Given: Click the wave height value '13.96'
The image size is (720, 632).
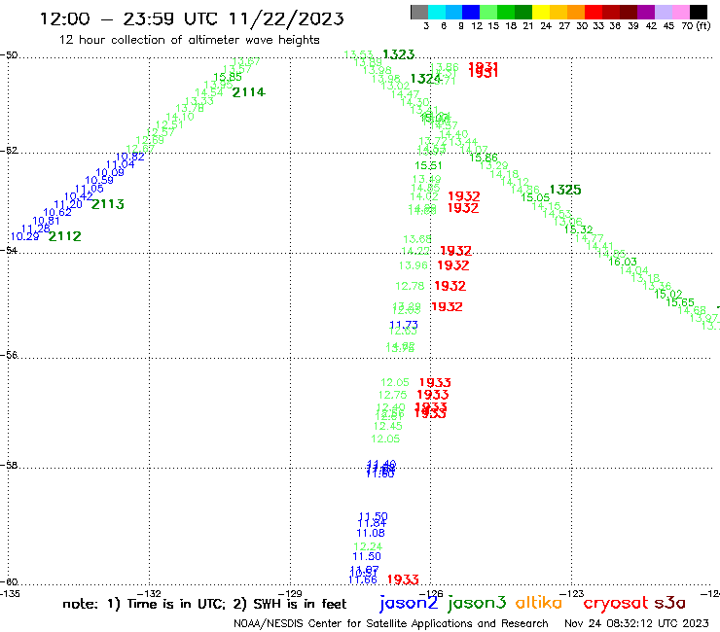Looking at the screenshot, I should (414, 265).
